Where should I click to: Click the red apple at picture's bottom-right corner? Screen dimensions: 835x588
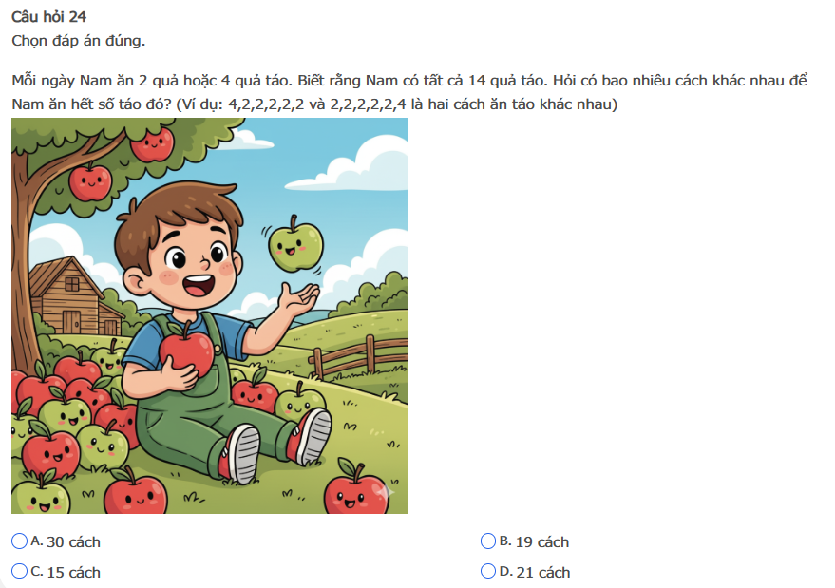[356, 490]
